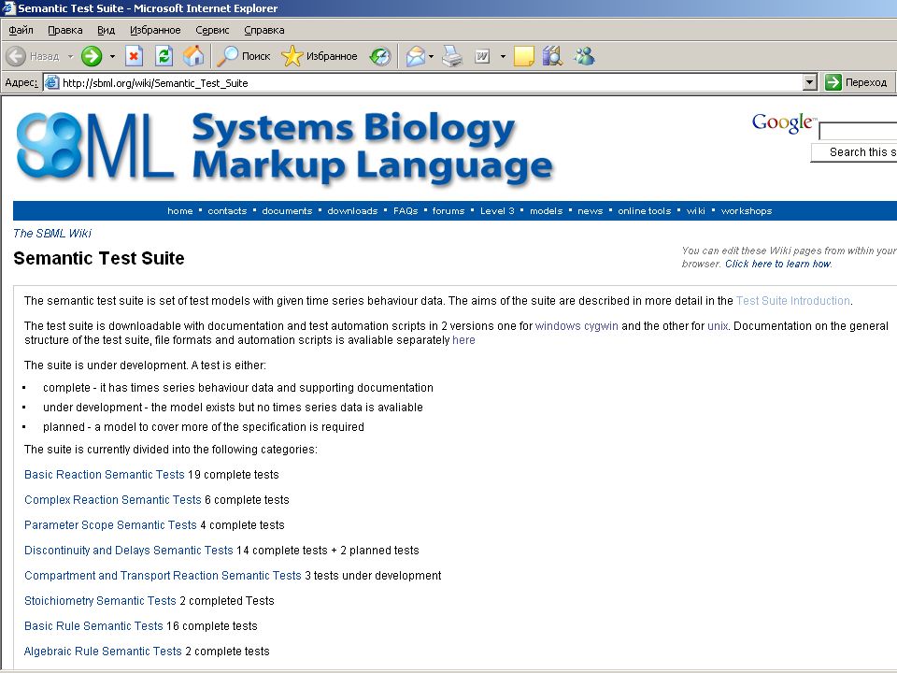Screen dimensions: 897x673
Task: Open FAQs in navigation bar
Action: (406, 211)
